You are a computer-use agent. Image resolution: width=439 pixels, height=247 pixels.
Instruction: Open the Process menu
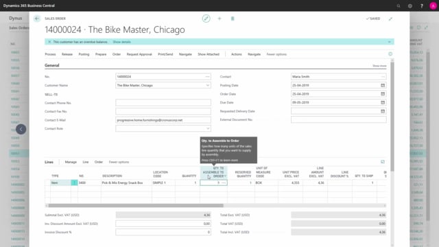(50, 54)
